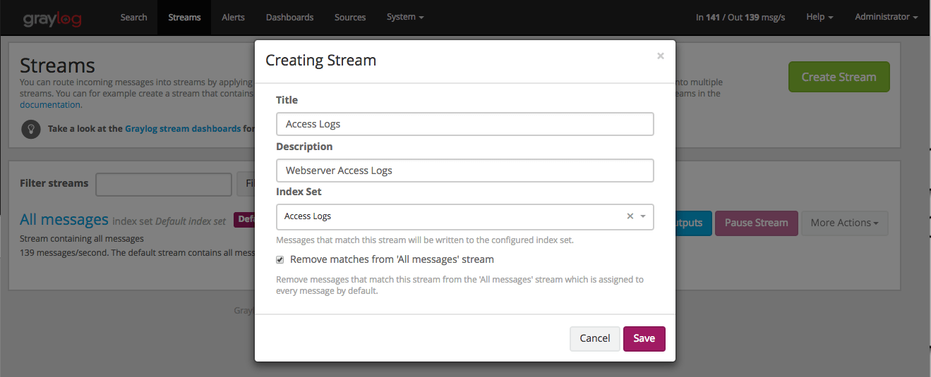931x377 pixels.
Task: Click the 'Stream containing all messages' text
Action: click(82, 239)
